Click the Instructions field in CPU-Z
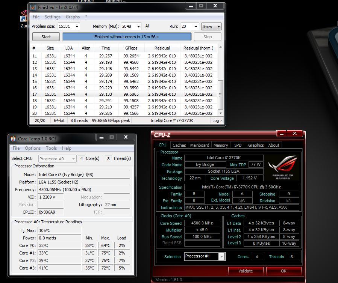The height and width of the screenshot is (283, 338). pos(241,208)
